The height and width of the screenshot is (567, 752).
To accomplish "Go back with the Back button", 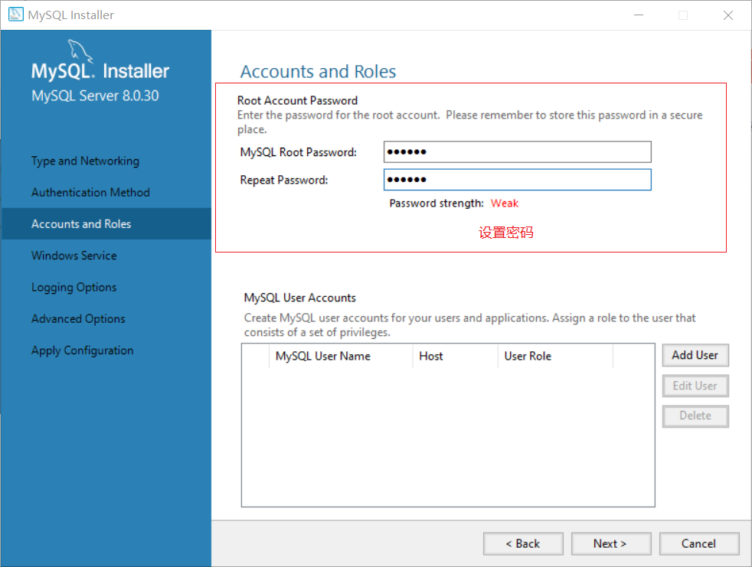I will (523, 543).
